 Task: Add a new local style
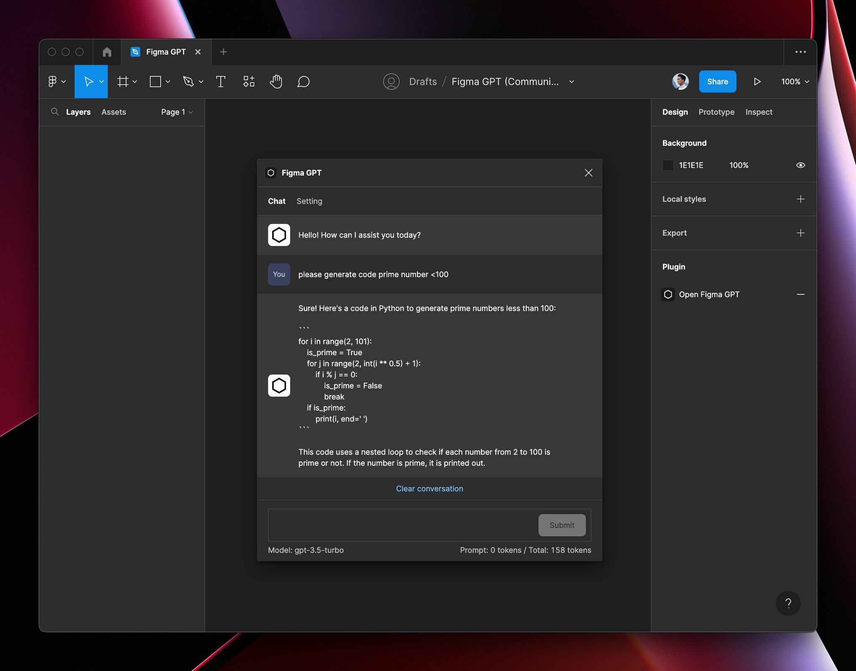pyautogui.click(x=800, y=199)
